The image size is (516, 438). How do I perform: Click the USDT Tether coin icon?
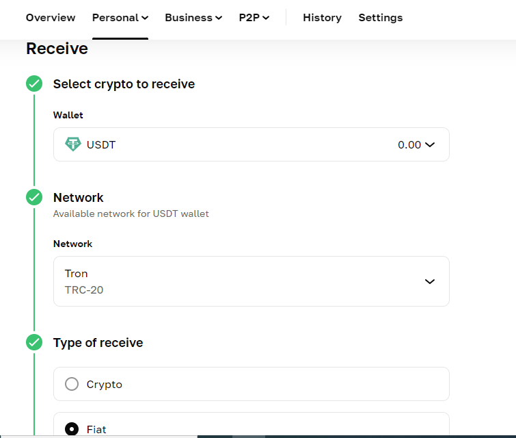[x=72, y=144]
